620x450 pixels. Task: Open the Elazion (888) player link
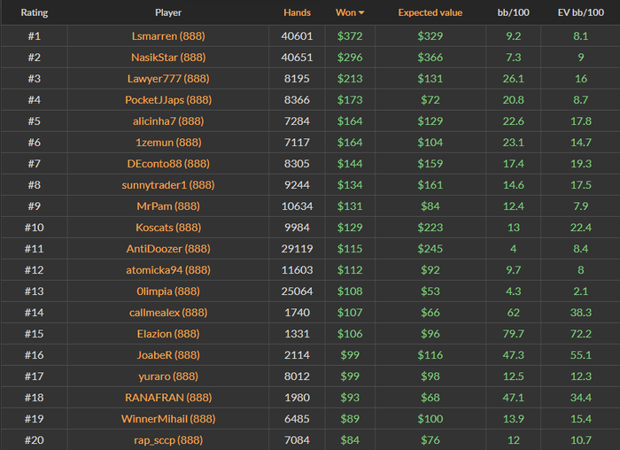click(x=168, y=334)
